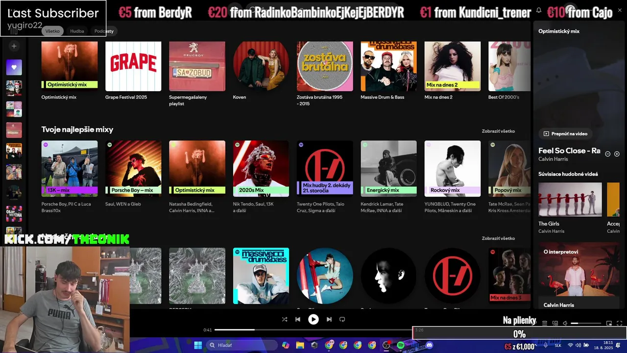Open the play queue icon

[545, 323]
